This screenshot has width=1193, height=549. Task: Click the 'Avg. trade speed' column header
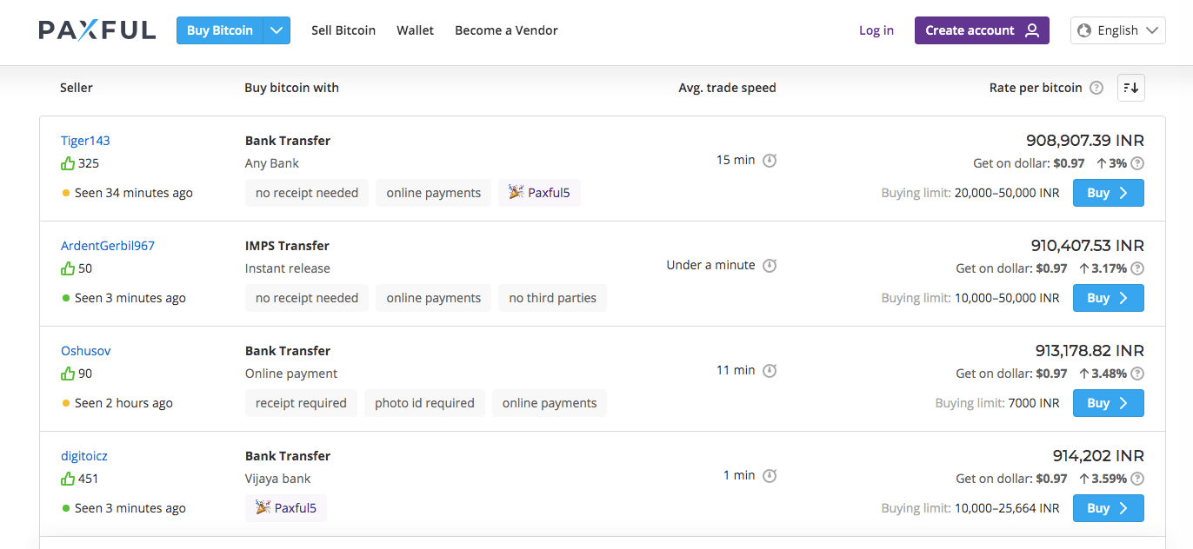[727, 88]
